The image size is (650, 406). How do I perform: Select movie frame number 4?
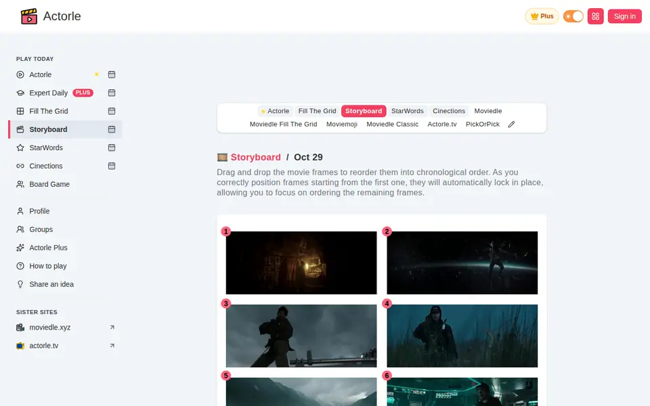[462, 336]
